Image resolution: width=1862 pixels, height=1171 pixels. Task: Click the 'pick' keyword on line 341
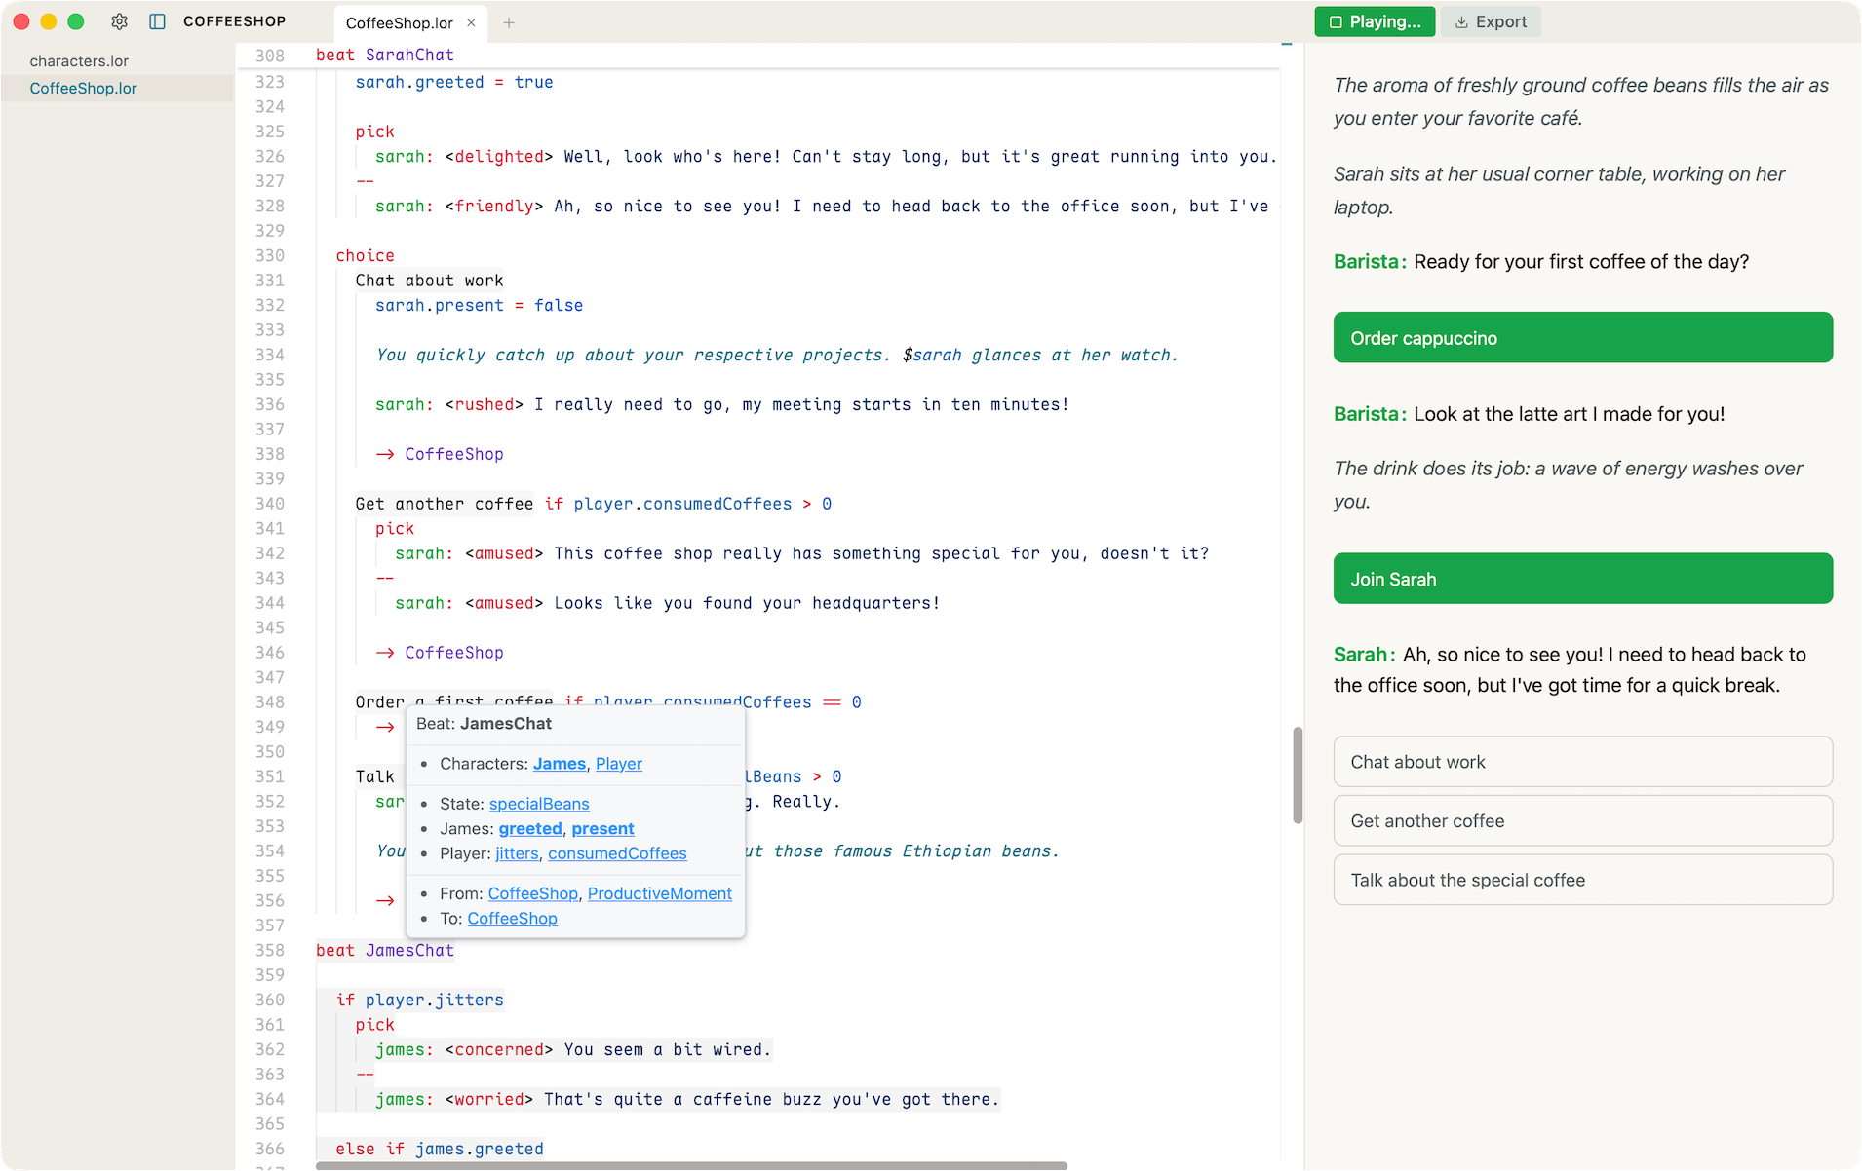pos(395,529)
